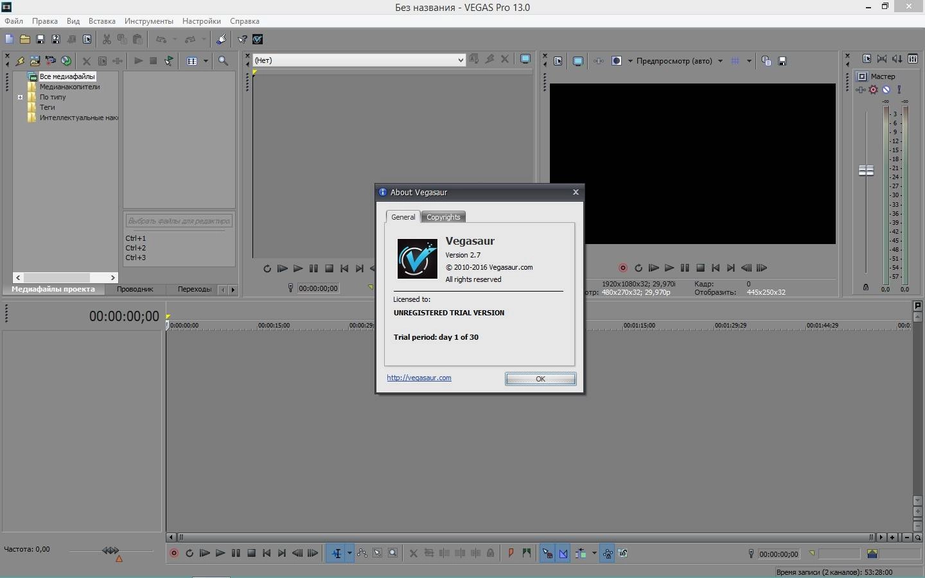
Task: Toggle split screen view in preview
Action: pyautogui.click(x=617, y=61)
